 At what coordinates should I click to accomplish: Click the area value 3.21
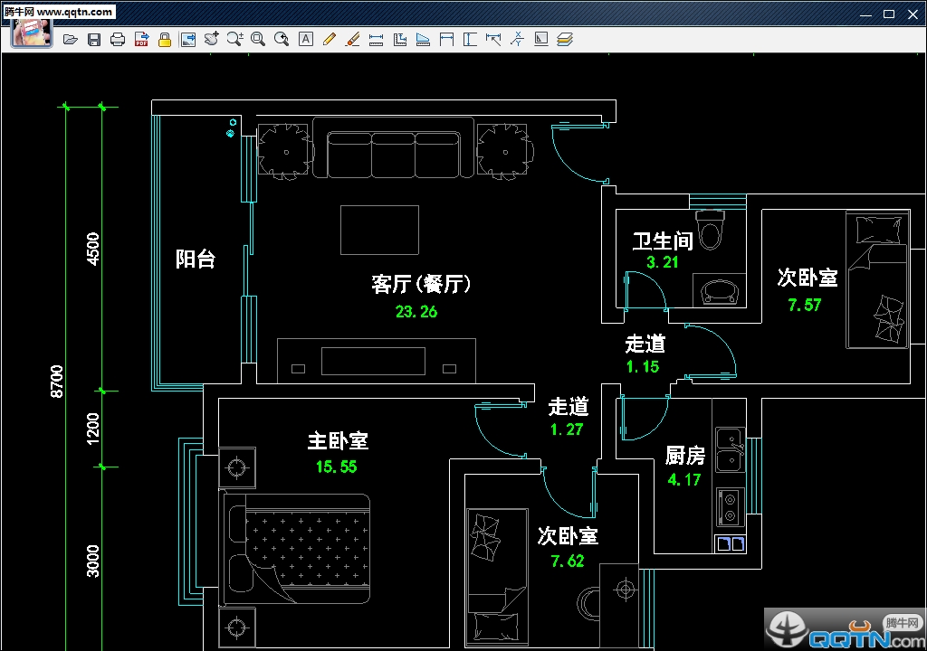click(662, 262)
